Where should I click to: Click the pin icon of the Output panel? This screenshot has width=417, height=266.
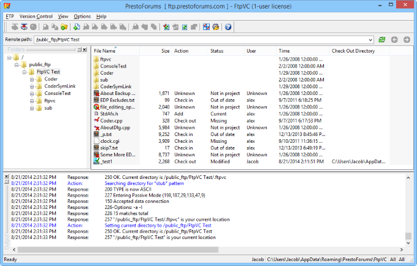[7, 182]
